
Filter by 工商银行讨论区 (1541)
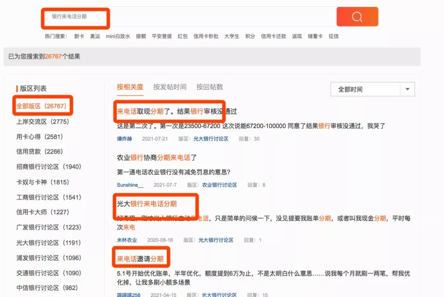click(49, 197)
